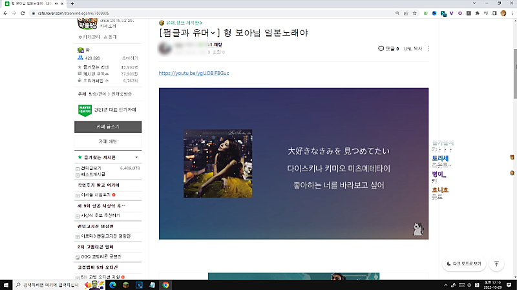
Task: Open 카페관리 cafe management link
Action: pyautogui.click(x=89, y=37)
